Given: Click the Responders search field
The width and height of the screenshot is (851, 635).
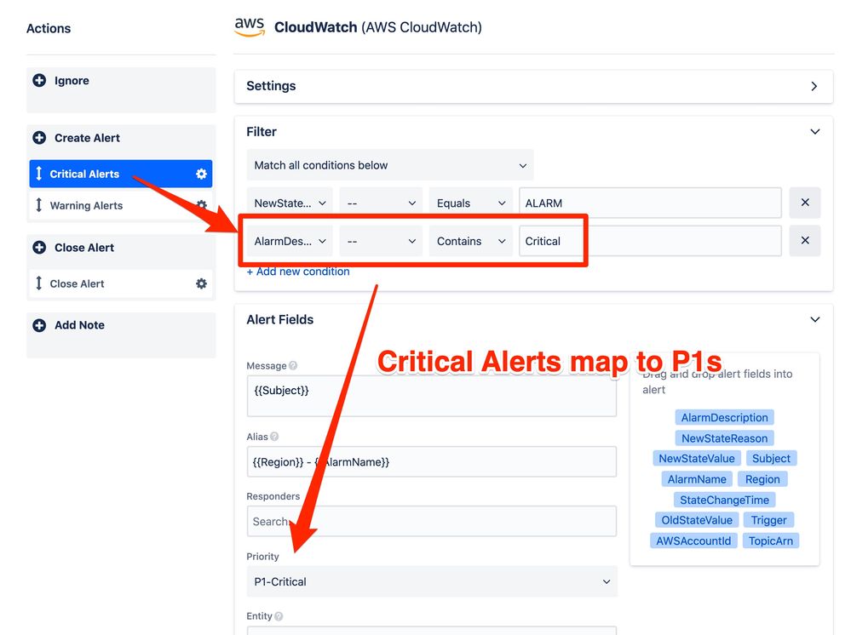Looking at the screenshot, I should pos(432,521).
